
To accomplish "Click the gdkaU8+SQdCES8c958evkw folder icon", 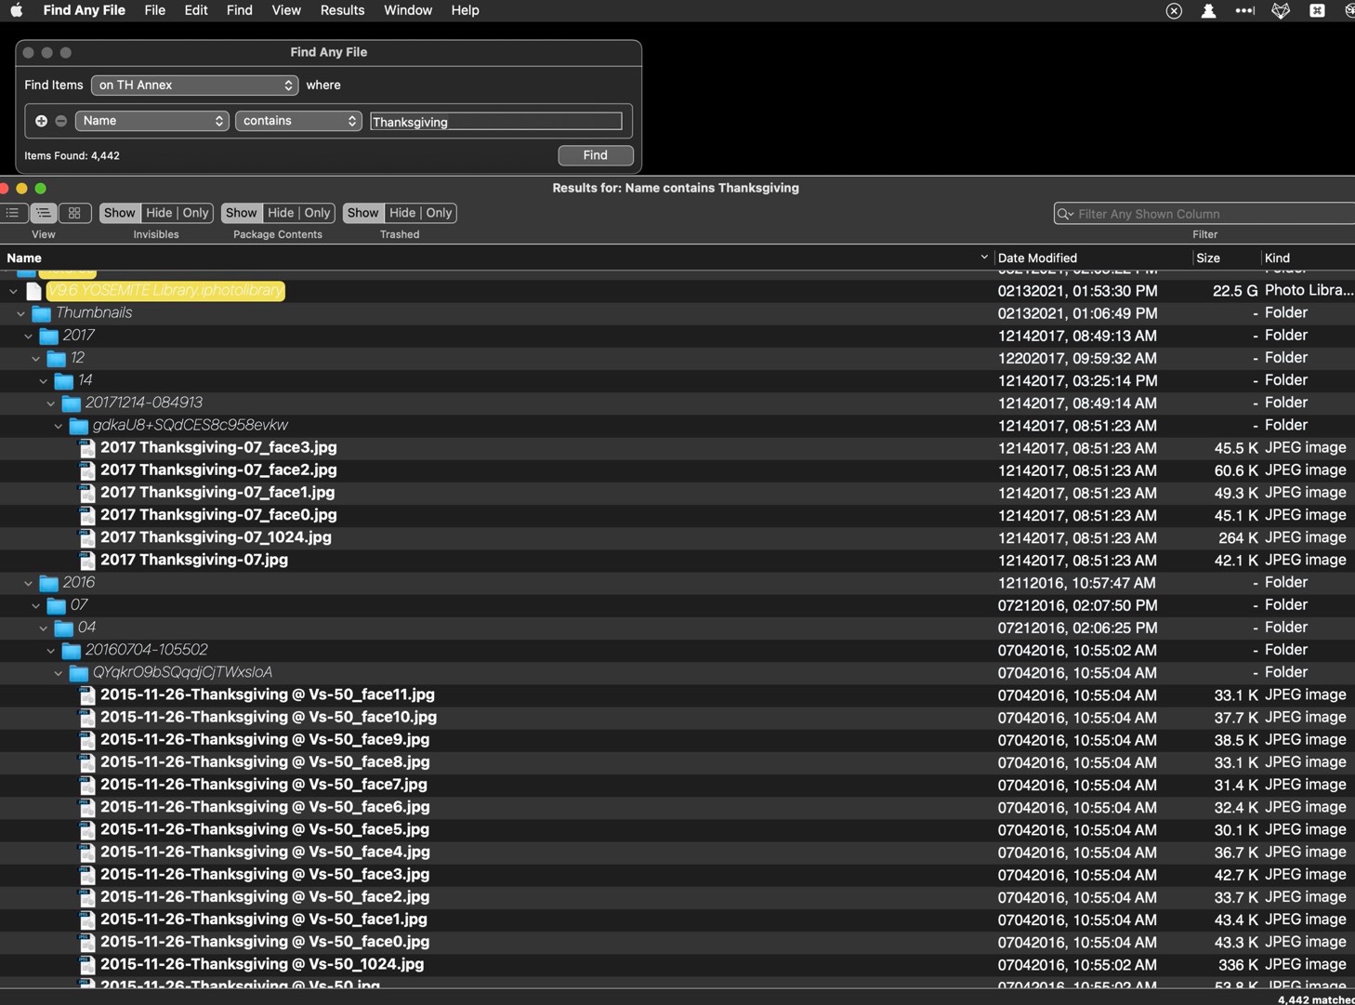I will tap(78, 426).
